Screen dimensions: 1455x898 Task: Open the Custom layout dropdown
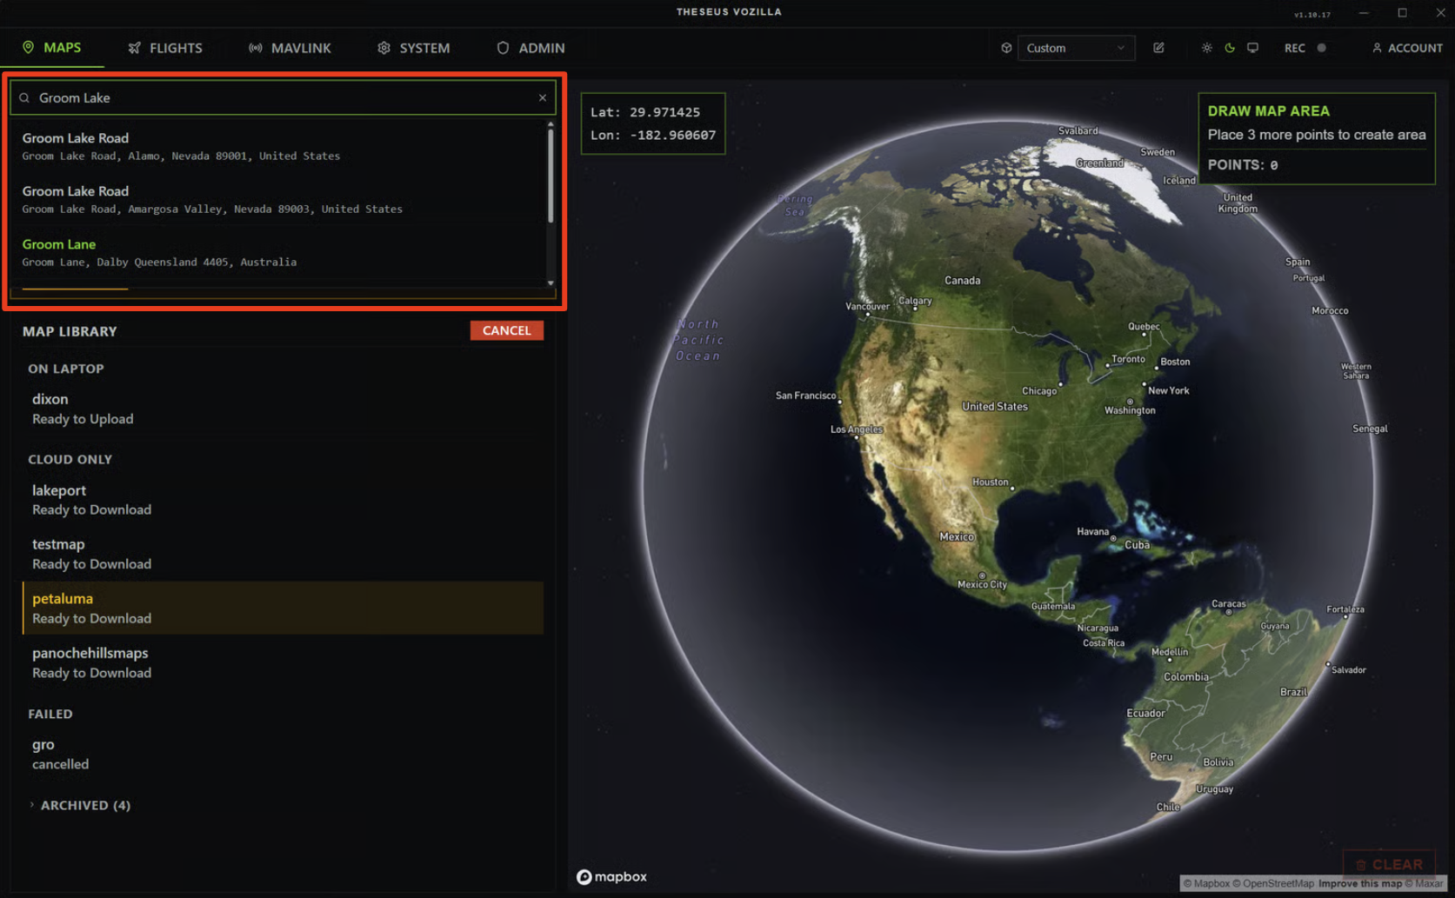pyautogui.click(x=1075, y=48)
